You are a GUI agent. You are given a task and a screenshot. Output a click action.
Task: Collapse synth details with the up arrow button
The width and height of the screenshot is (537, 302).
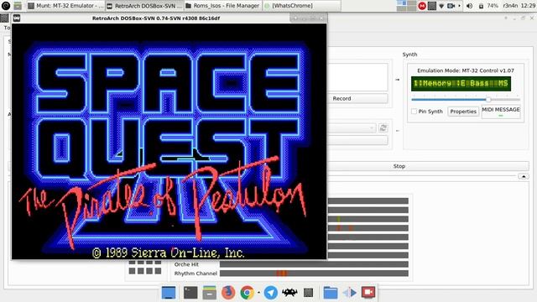pos(524,176)
